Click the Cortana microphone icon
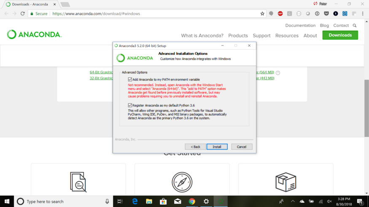Screen dimensions: 369x207 tap(107, 202)
